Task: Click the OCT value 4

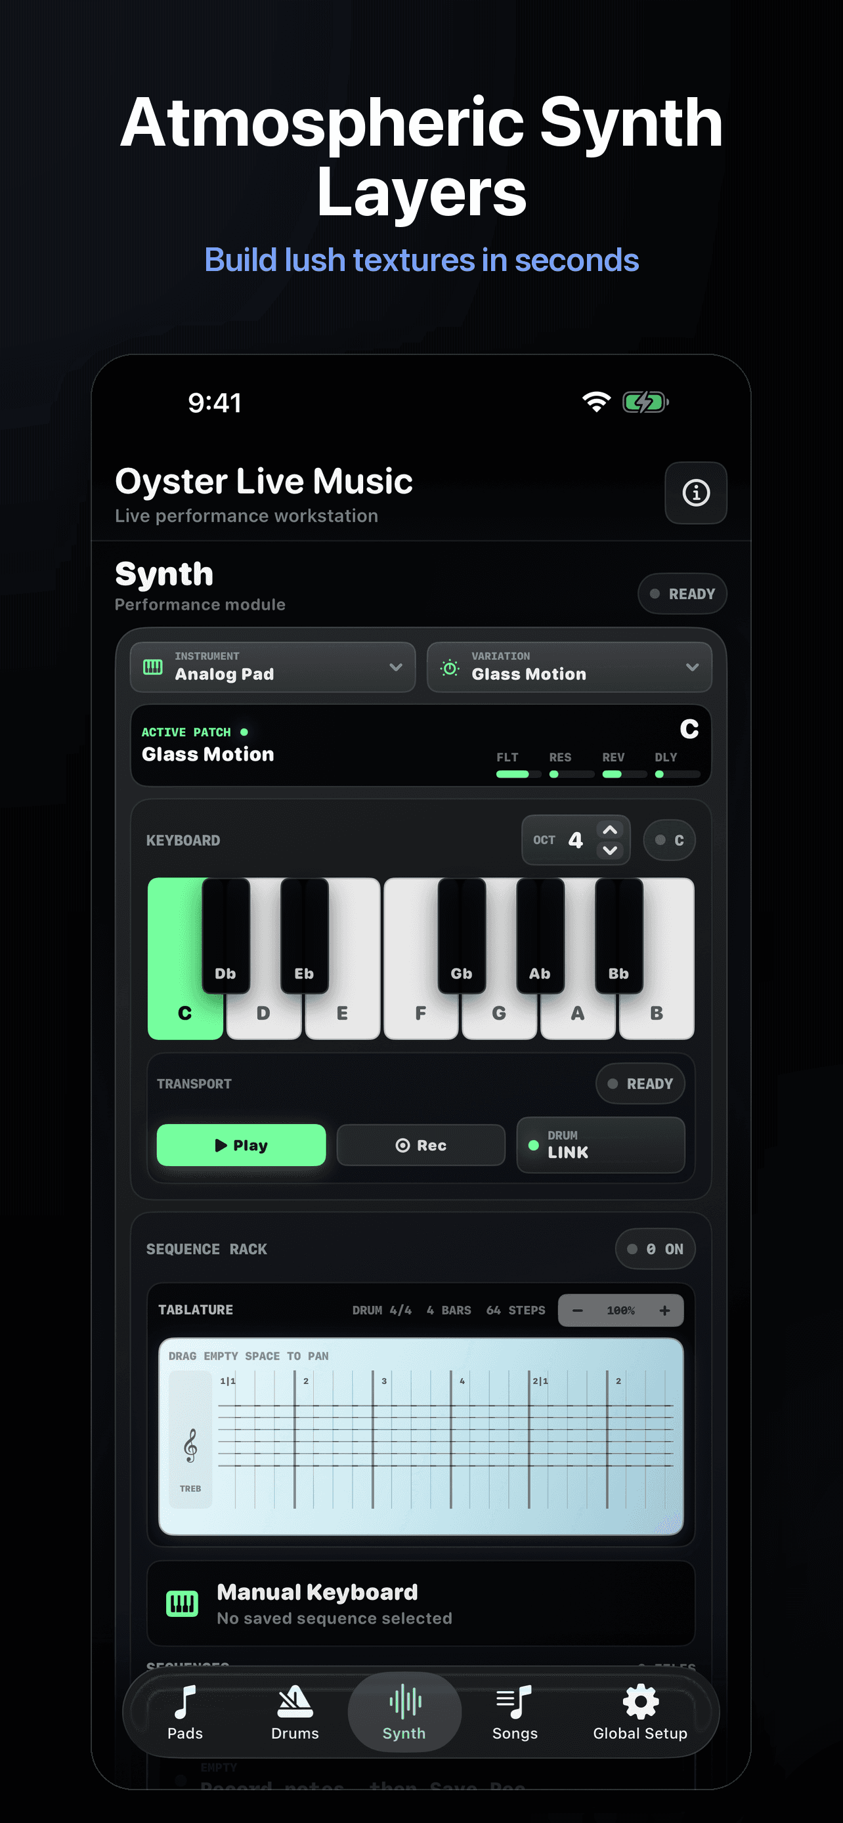Action: point(575,840)
